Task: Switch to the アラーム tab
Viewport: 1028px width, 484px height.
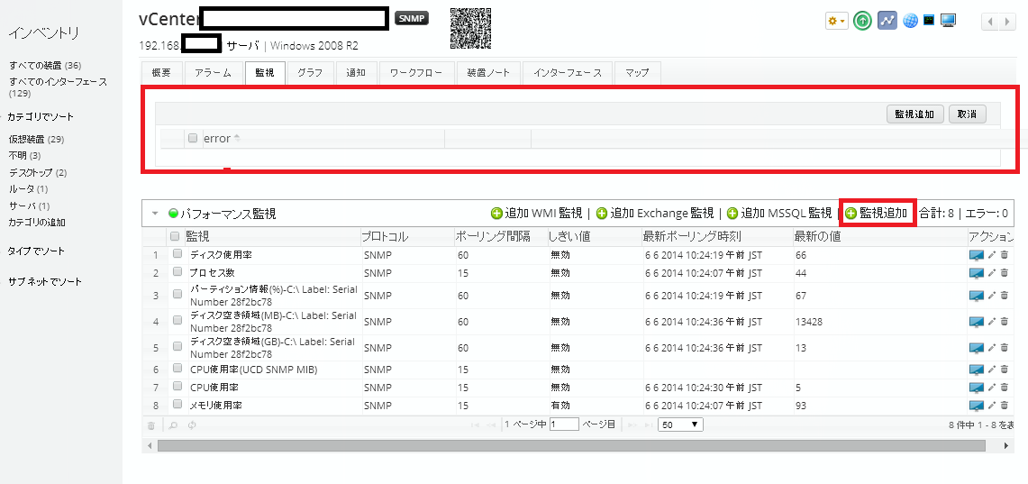Action: pyautogui.click(x=213, y=73)
